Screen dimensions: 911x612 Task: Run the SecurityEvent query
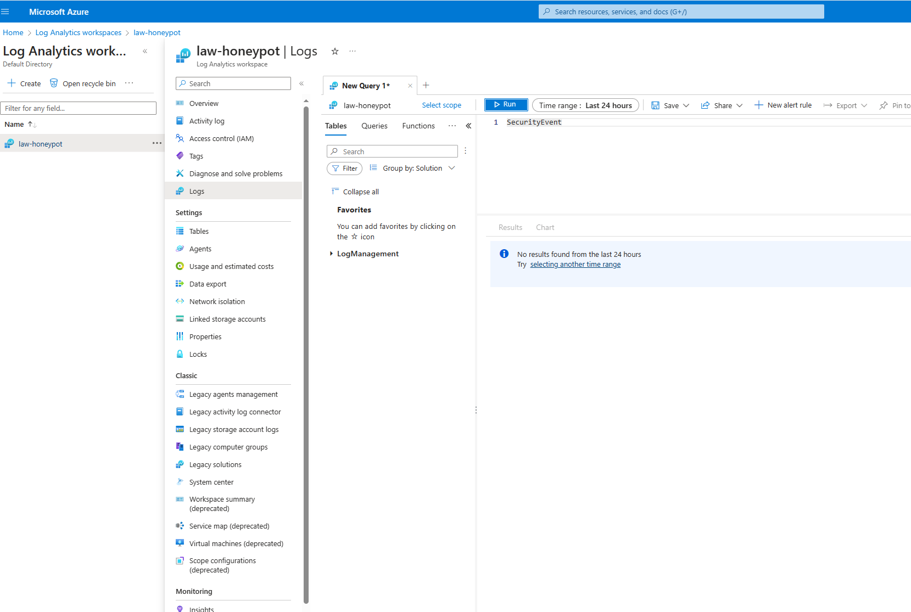506,105
